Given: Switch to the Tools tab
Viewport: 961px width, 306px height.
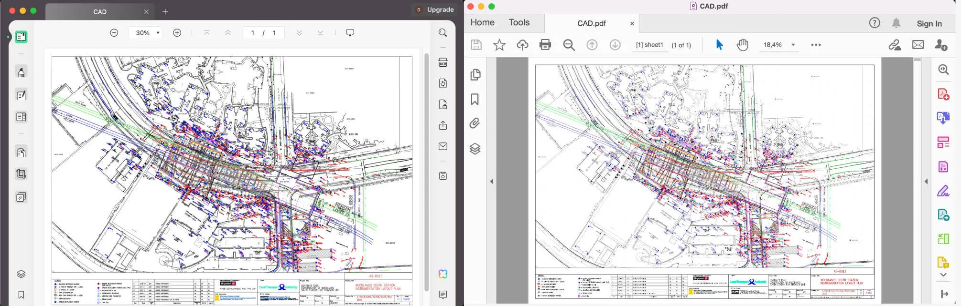Looking at the screenshot, I should coord(519,22).
